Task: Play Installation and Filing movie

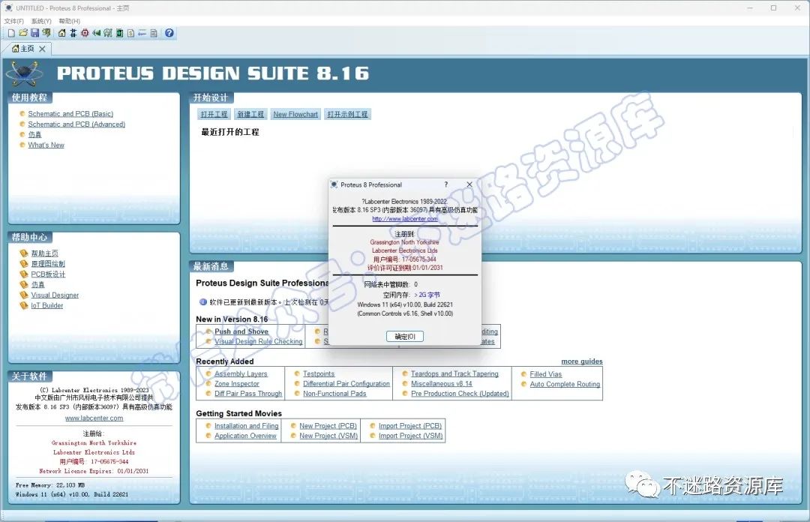Action: 247,426
